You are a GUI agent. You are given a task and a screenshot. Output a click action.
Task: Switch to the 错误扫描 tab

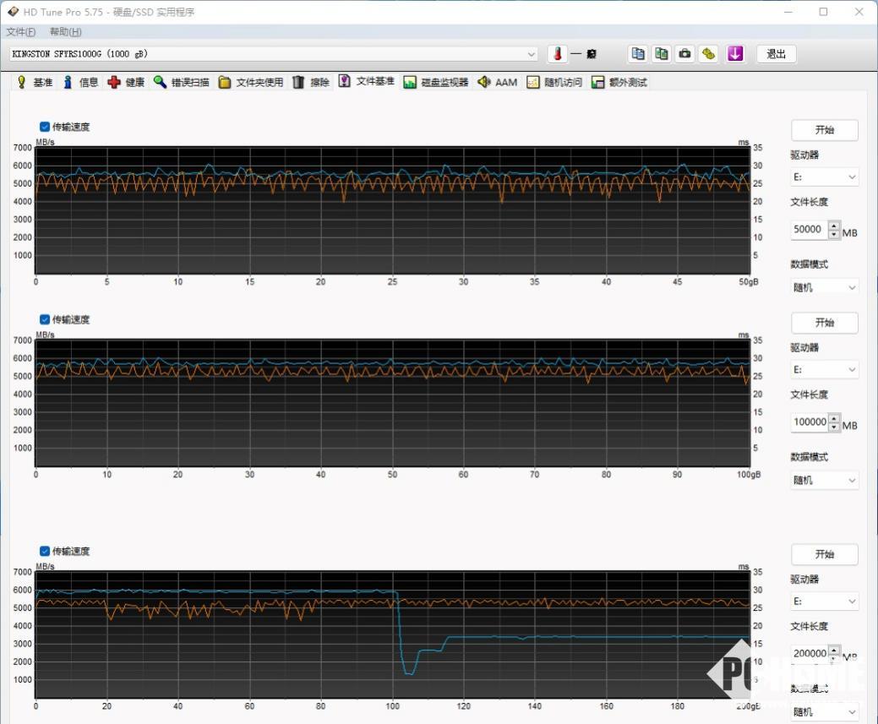182,82
